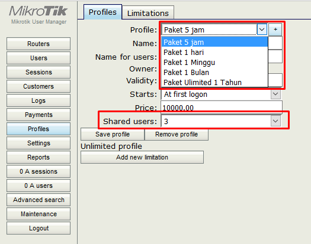Click the Logout sidebar button
311x244 pixels.
(39, 228)
